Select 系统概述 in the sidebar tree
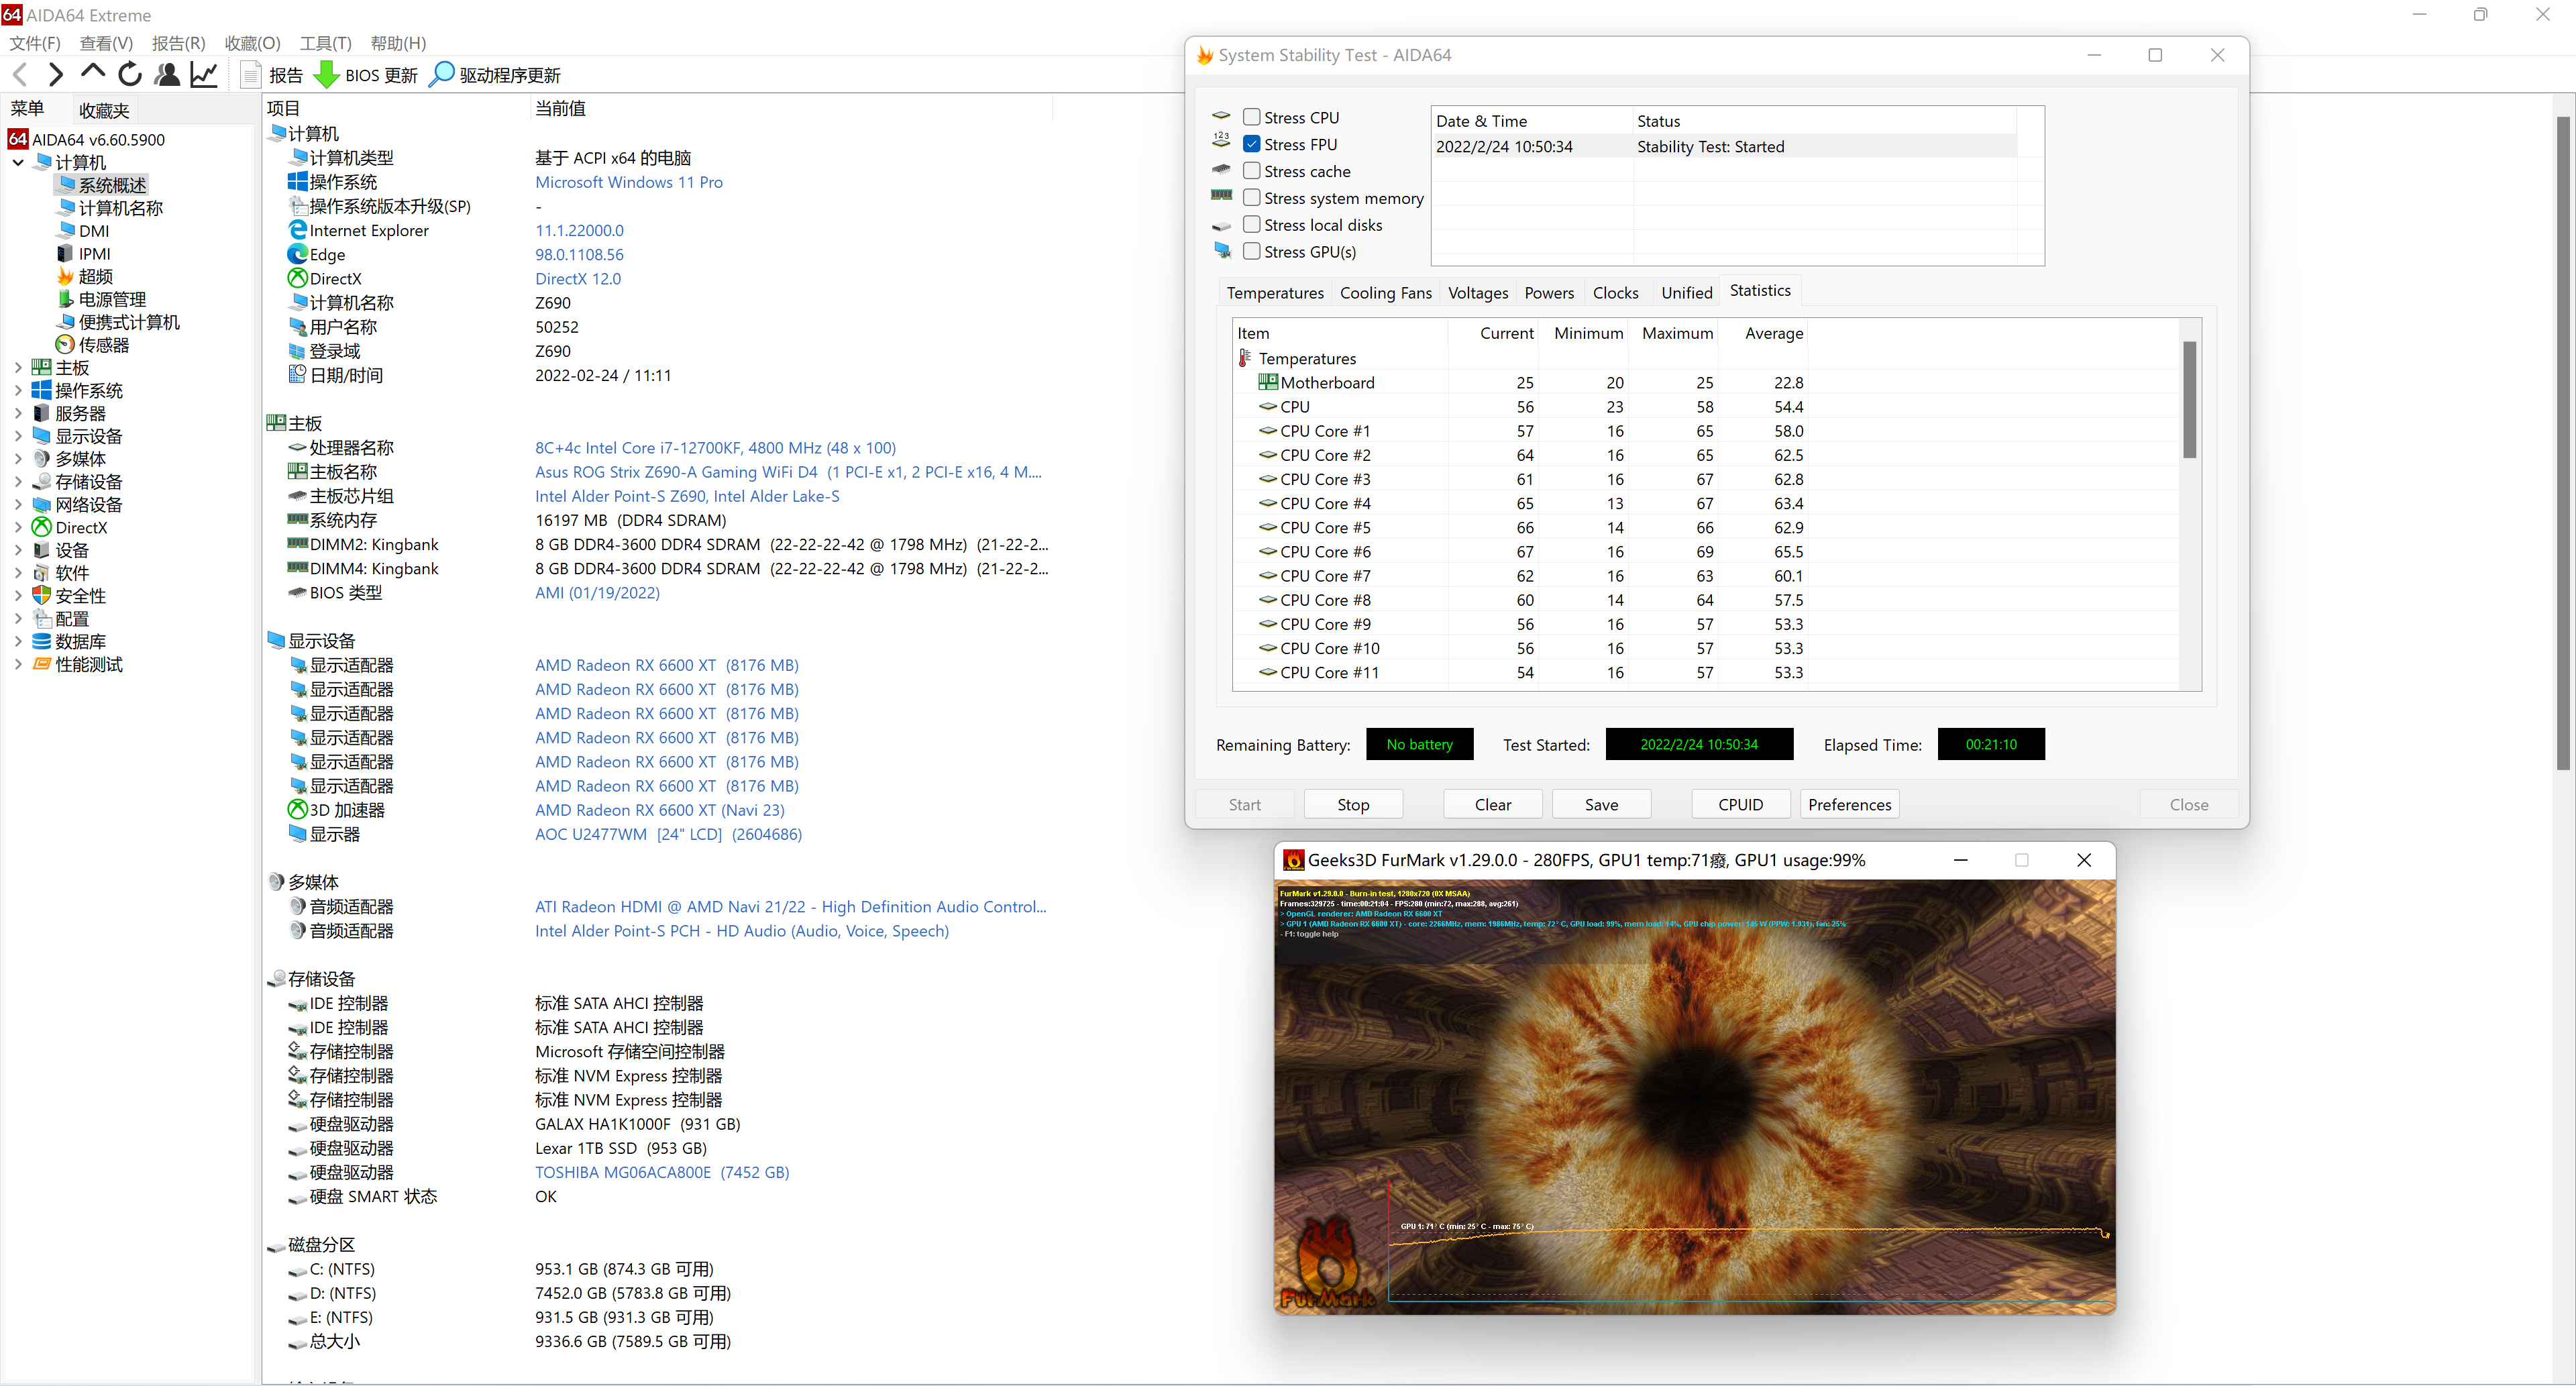This screenshot has width=2576, height=1386. pyautogui.click(x=112, y=185)
